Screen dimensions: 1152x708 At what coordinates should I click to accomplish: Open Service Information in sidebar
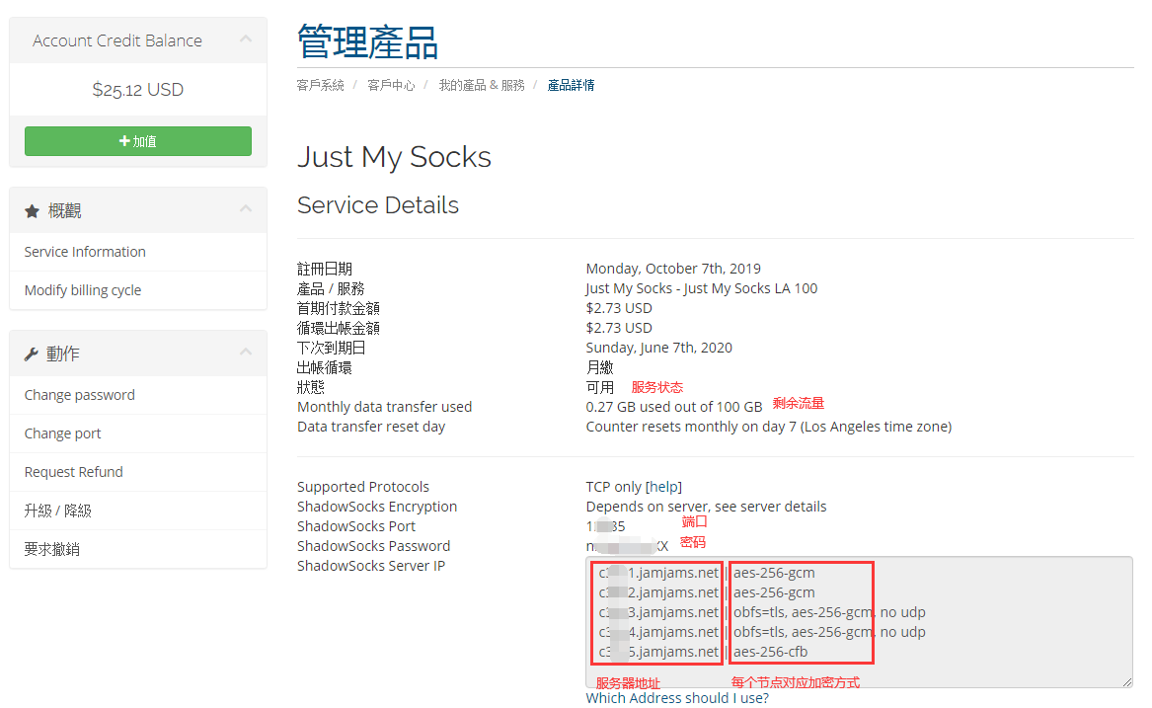pyautogui.click(x=85, y=252)
